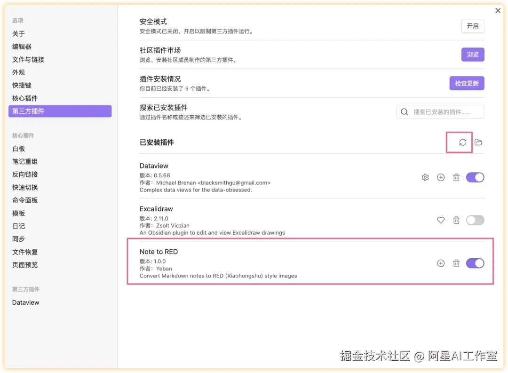The width and height of the screenshot is (508, 373).
Task: Click Dataview hotkey plus icon
Action: [x=441, y=177]
